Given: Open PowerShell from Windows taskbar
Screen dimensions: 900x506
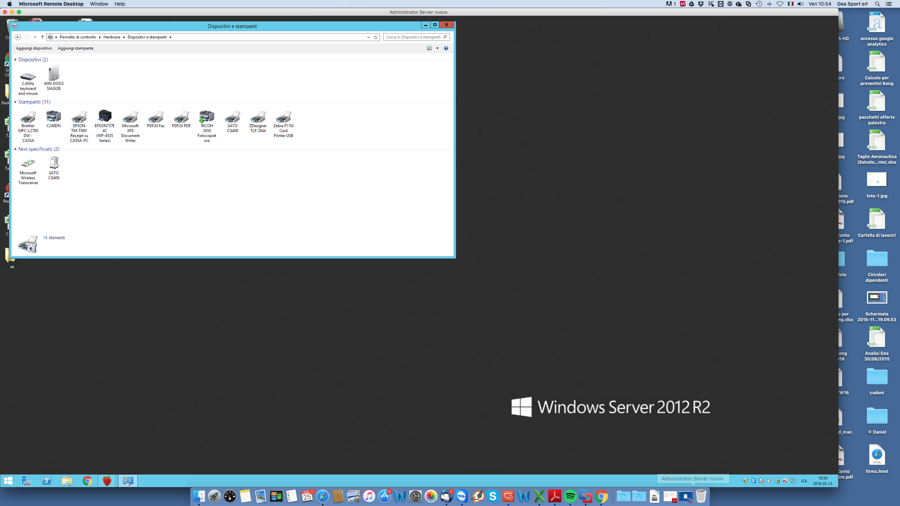Looking at the screenshot, I should [x=47, y=481].
